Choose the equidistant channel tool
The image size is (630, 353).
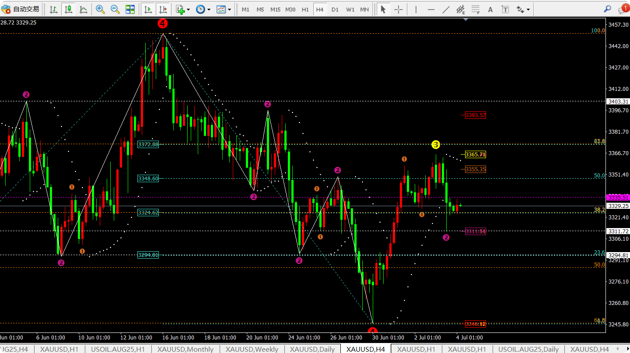tap(461, 9)
